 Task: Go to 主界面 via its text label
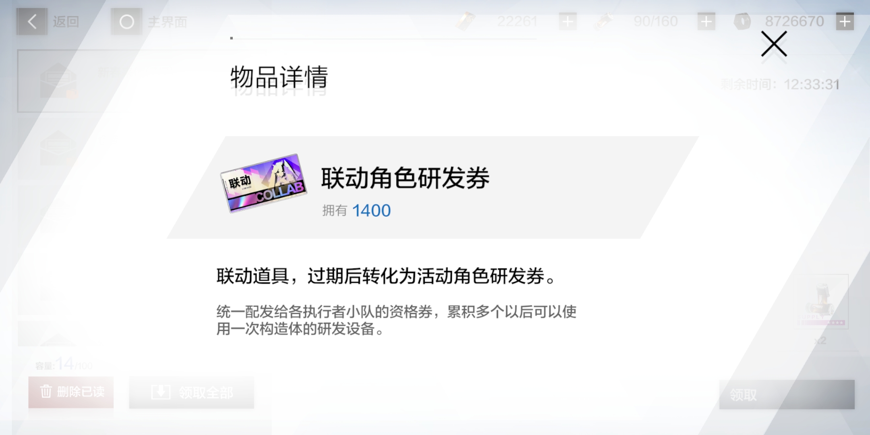167,22
